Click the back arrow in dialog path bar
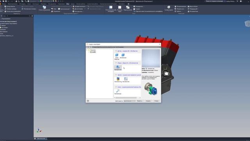This screenshot has width=250, height=141. point(87,47)
